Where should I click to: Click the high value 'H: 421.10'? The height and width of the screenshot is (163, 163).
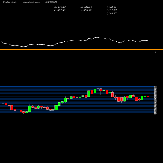coord(86,7)
